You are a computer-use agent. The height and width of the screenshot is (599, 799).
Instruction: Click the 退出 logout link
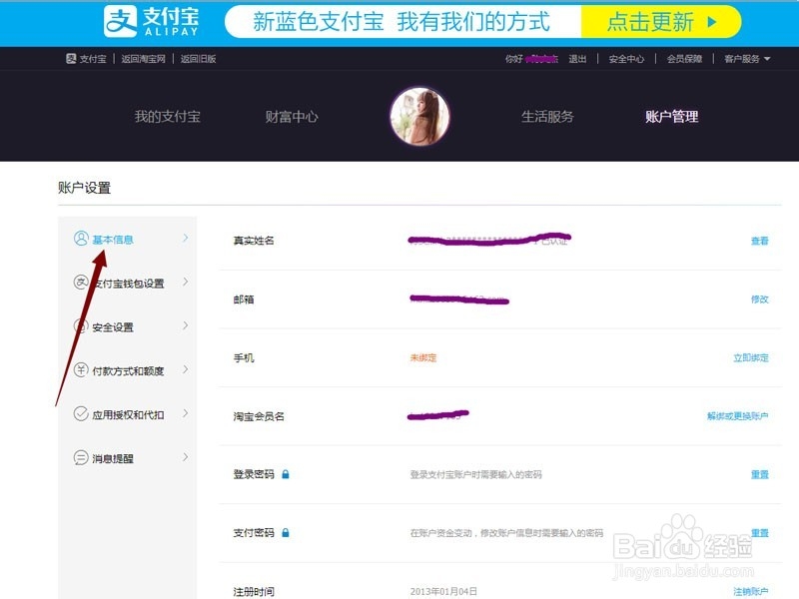pyautogui.click(x=577, y=59)
